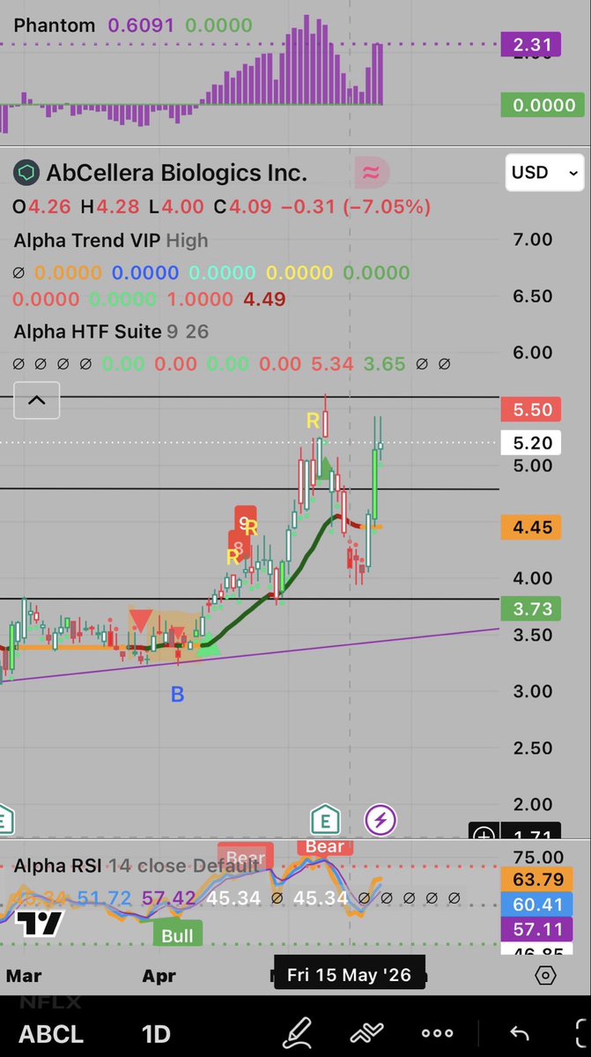Image resolution: width=591 pixels, height=1057 pixels.
Task: Tap the change value −0.31 (−7.05%)
Action: (x=355, y=206)
